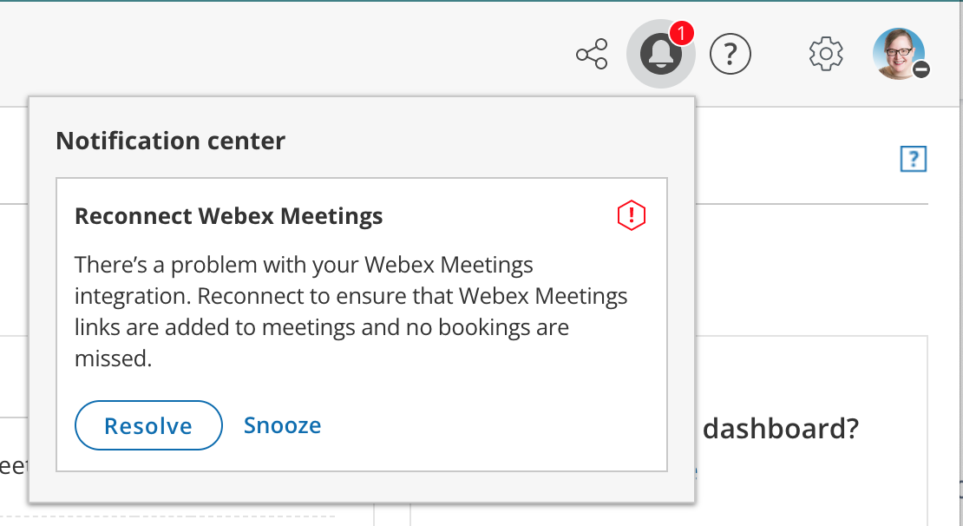Select the Reconnect Webex Meetings title
The width and height of the screenshot is (963, 526).
pyautogui.click(x=229, y=216)
